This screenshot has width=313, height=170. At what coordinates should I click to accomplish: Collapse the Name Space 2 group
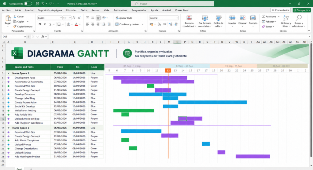[x=8, y=128]
